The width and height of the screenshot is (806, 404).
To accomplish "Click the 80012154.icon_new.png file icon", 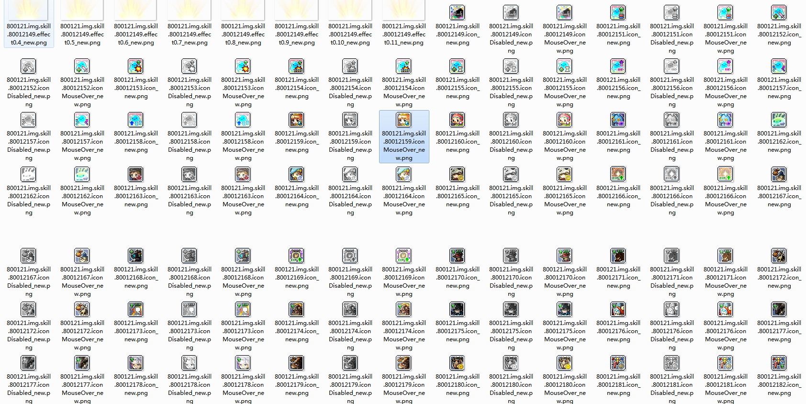I will pyautogui.click(x=297, y=66).
